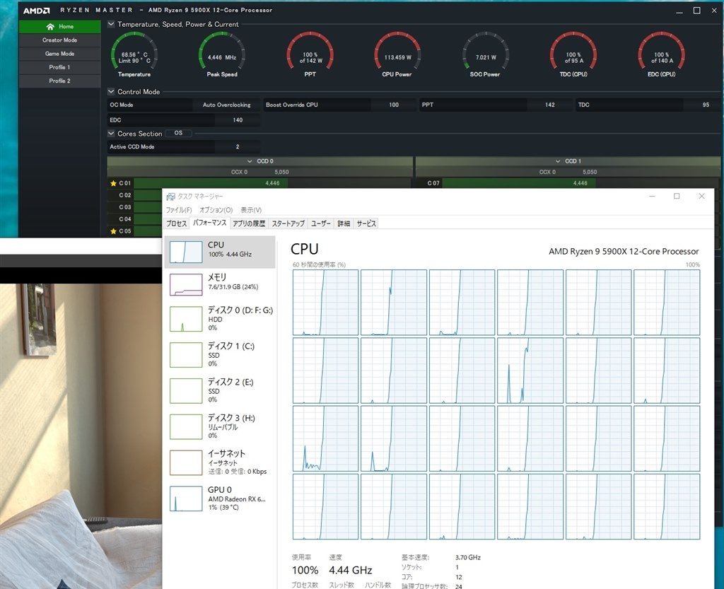Open the ファイル(F) menu in Task Manager
The image size is (724, 589).
179,210
